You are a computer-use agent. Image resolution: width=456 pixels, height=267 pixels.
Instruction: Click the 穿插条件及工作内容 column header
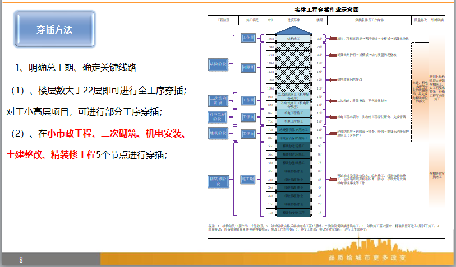coord(369,20)
